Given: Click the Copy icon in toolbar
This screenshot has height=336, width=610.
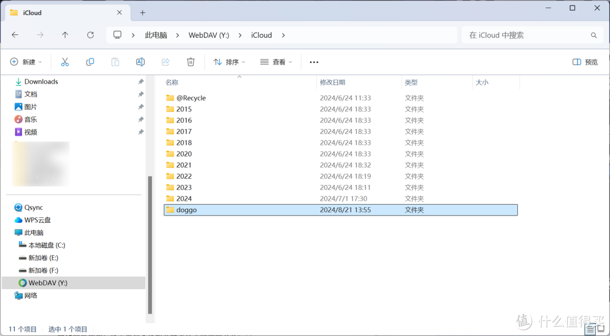Looking at the screenshot, I should [90, 62].
